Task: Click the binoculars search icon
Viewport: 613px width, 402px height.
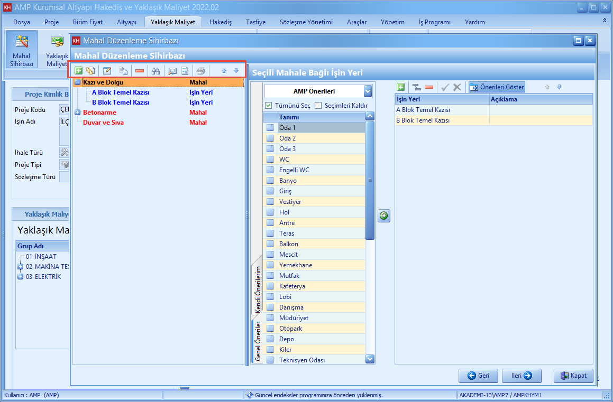Action: [x=155, y=71]
